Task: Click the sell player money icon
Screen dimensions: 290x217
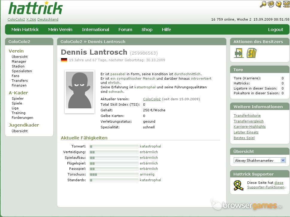Action: click(252, 53)
